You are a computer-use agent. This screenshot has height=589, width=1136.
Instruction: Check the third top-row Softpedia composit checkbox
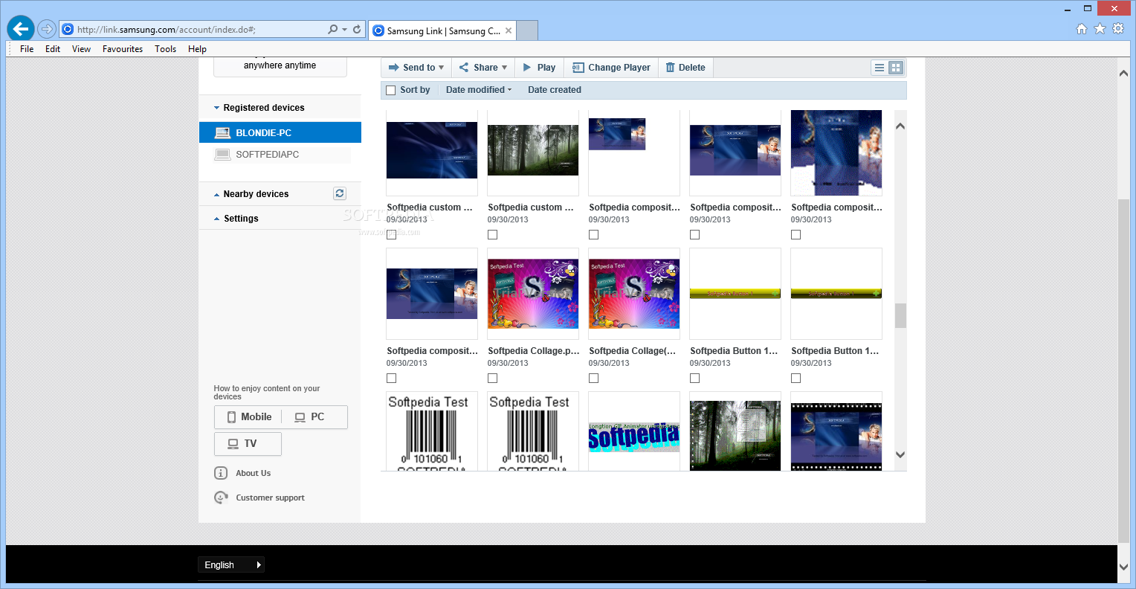point(593,235)
